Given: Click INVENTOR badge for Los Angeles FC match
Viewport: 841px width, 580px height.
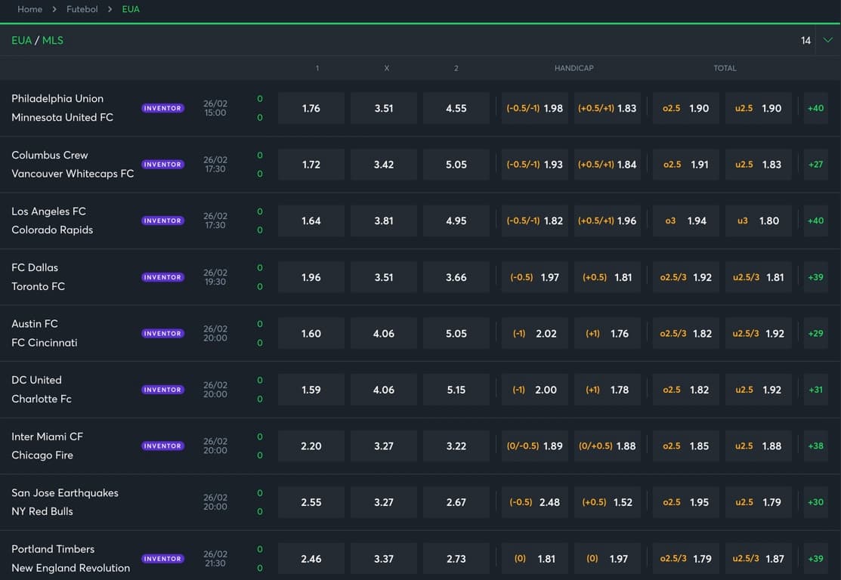Looking at the screenshot, I should click(x=162, y=221).
